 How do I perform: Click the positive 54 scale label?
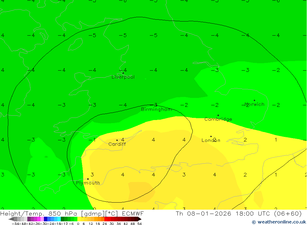139,224
